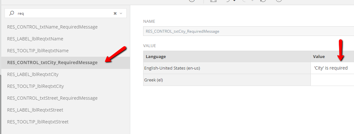This screenshot has height=134, width=354.
Task: Clear the search text with the X icon
Action: coord(115,13)
